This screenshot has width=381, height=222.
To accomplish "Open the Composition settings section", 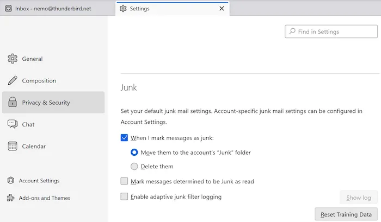I will [x=39, y=81].
